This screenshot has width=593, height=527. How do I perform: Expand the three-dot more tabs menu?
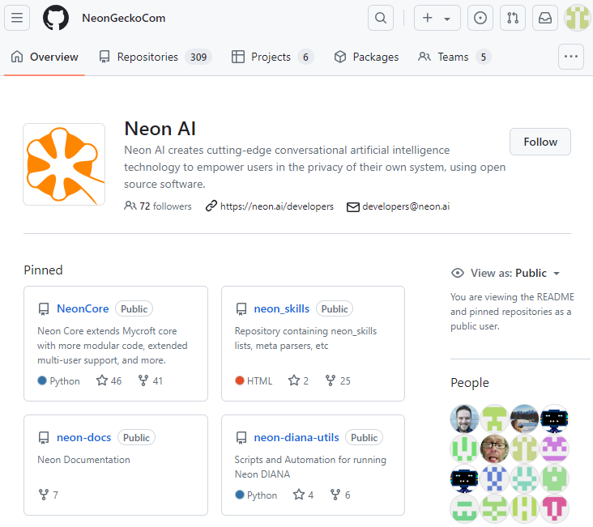tap(571, 57)
